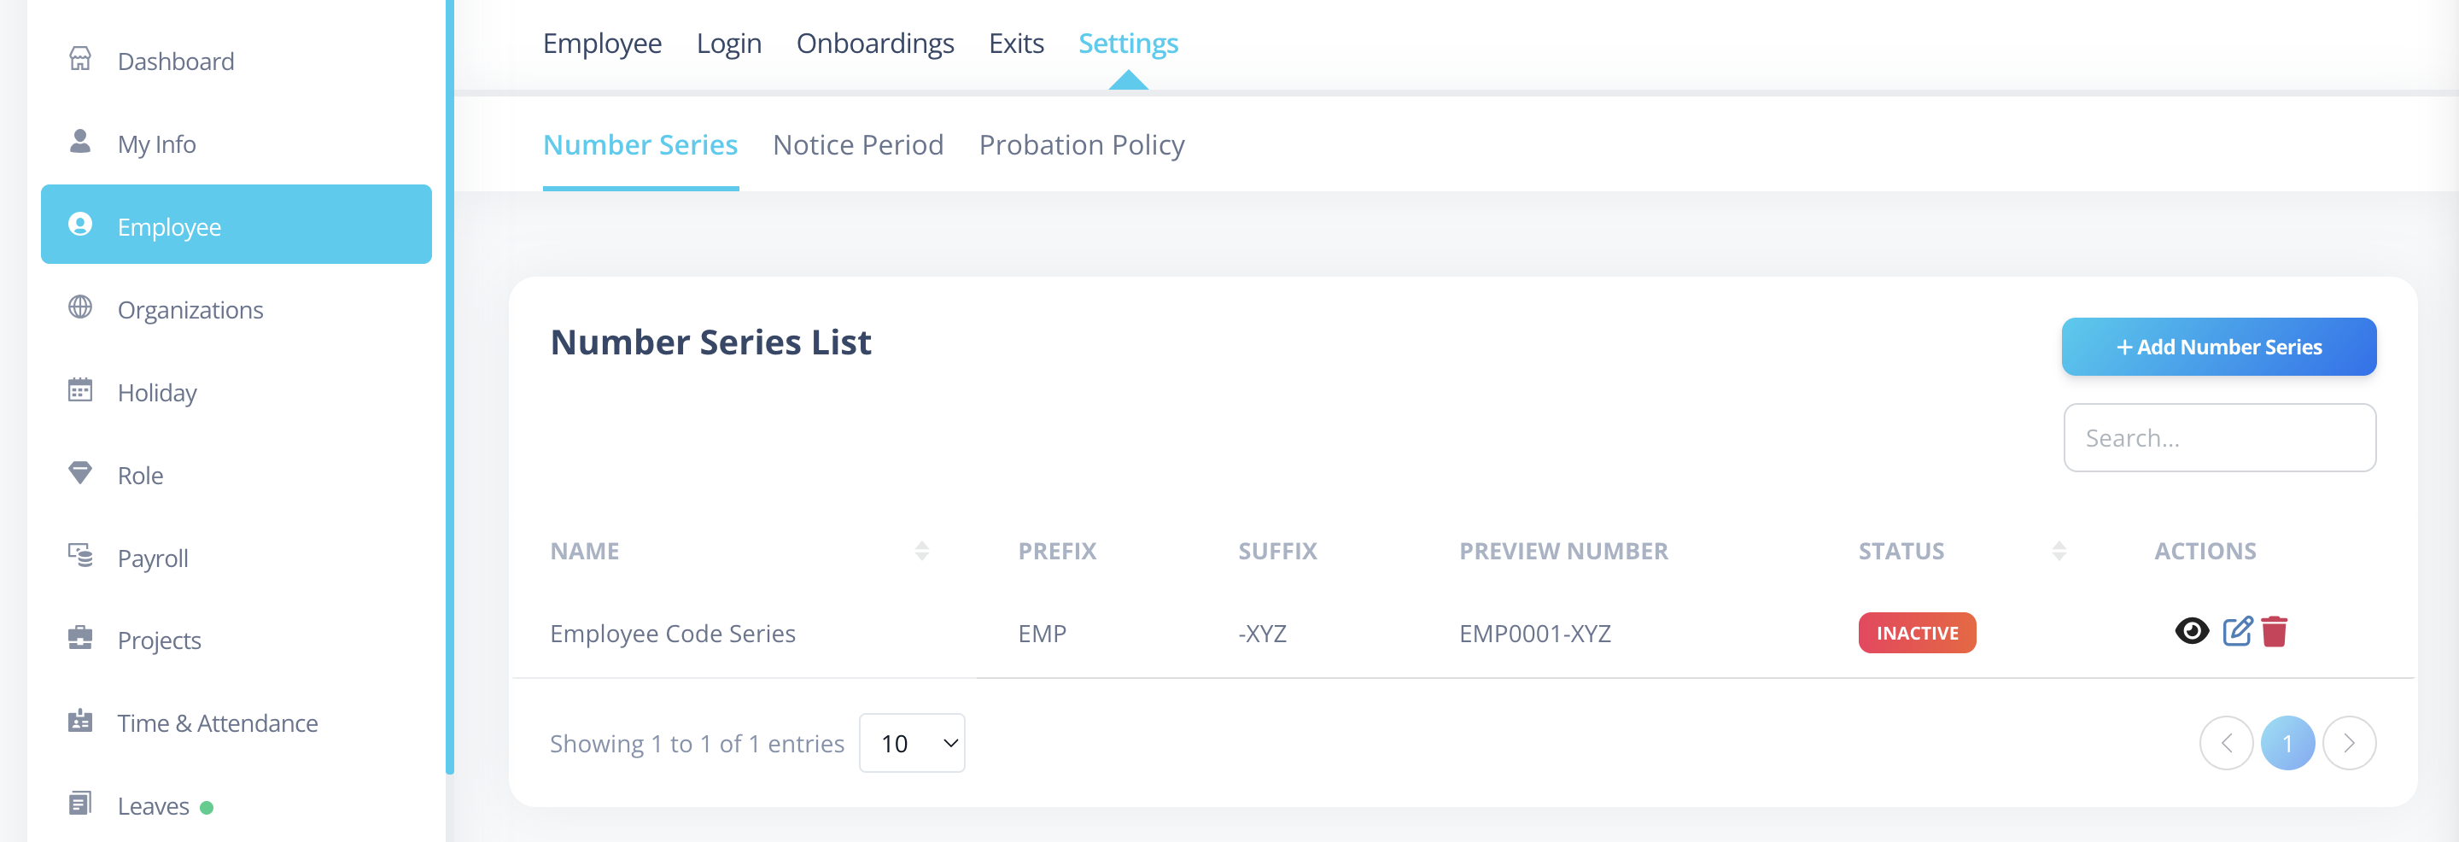Switch to Notice Period sub-tab
This screenshot has width=2459, height=842.
858,145
